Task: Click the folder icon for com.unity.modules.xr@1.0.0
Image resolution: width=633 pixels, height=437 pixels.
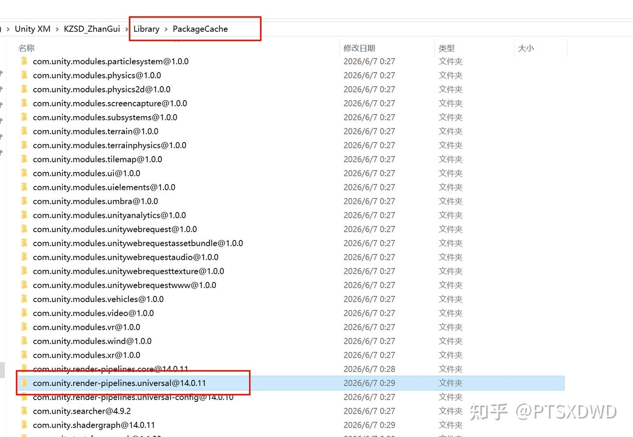Action: click(x=24, y=355)
